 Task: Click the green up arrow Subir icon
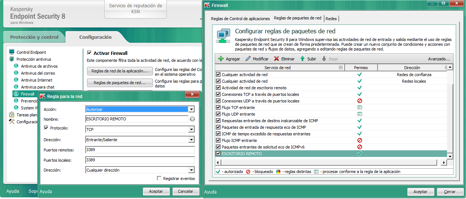coord(302,59)
